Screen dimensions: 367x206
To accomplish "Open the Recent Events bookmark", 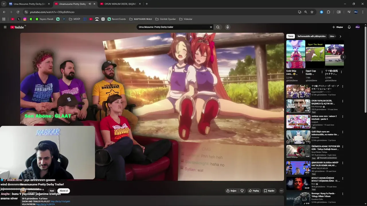I will pos(117,19).
